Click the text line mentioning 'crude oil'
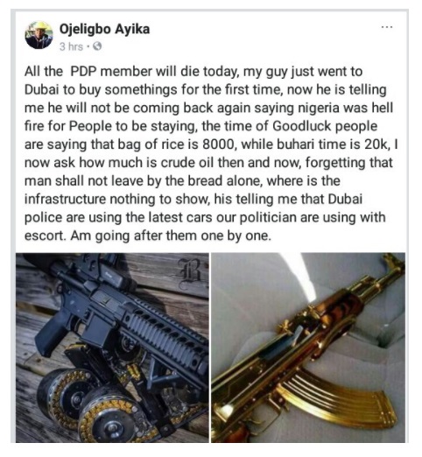The image size is (422, 457). (x=208, y=163)
